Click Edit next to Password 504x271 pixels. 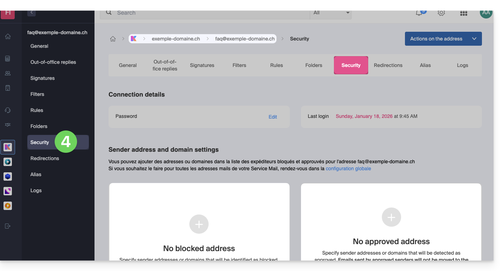(273, 117)
